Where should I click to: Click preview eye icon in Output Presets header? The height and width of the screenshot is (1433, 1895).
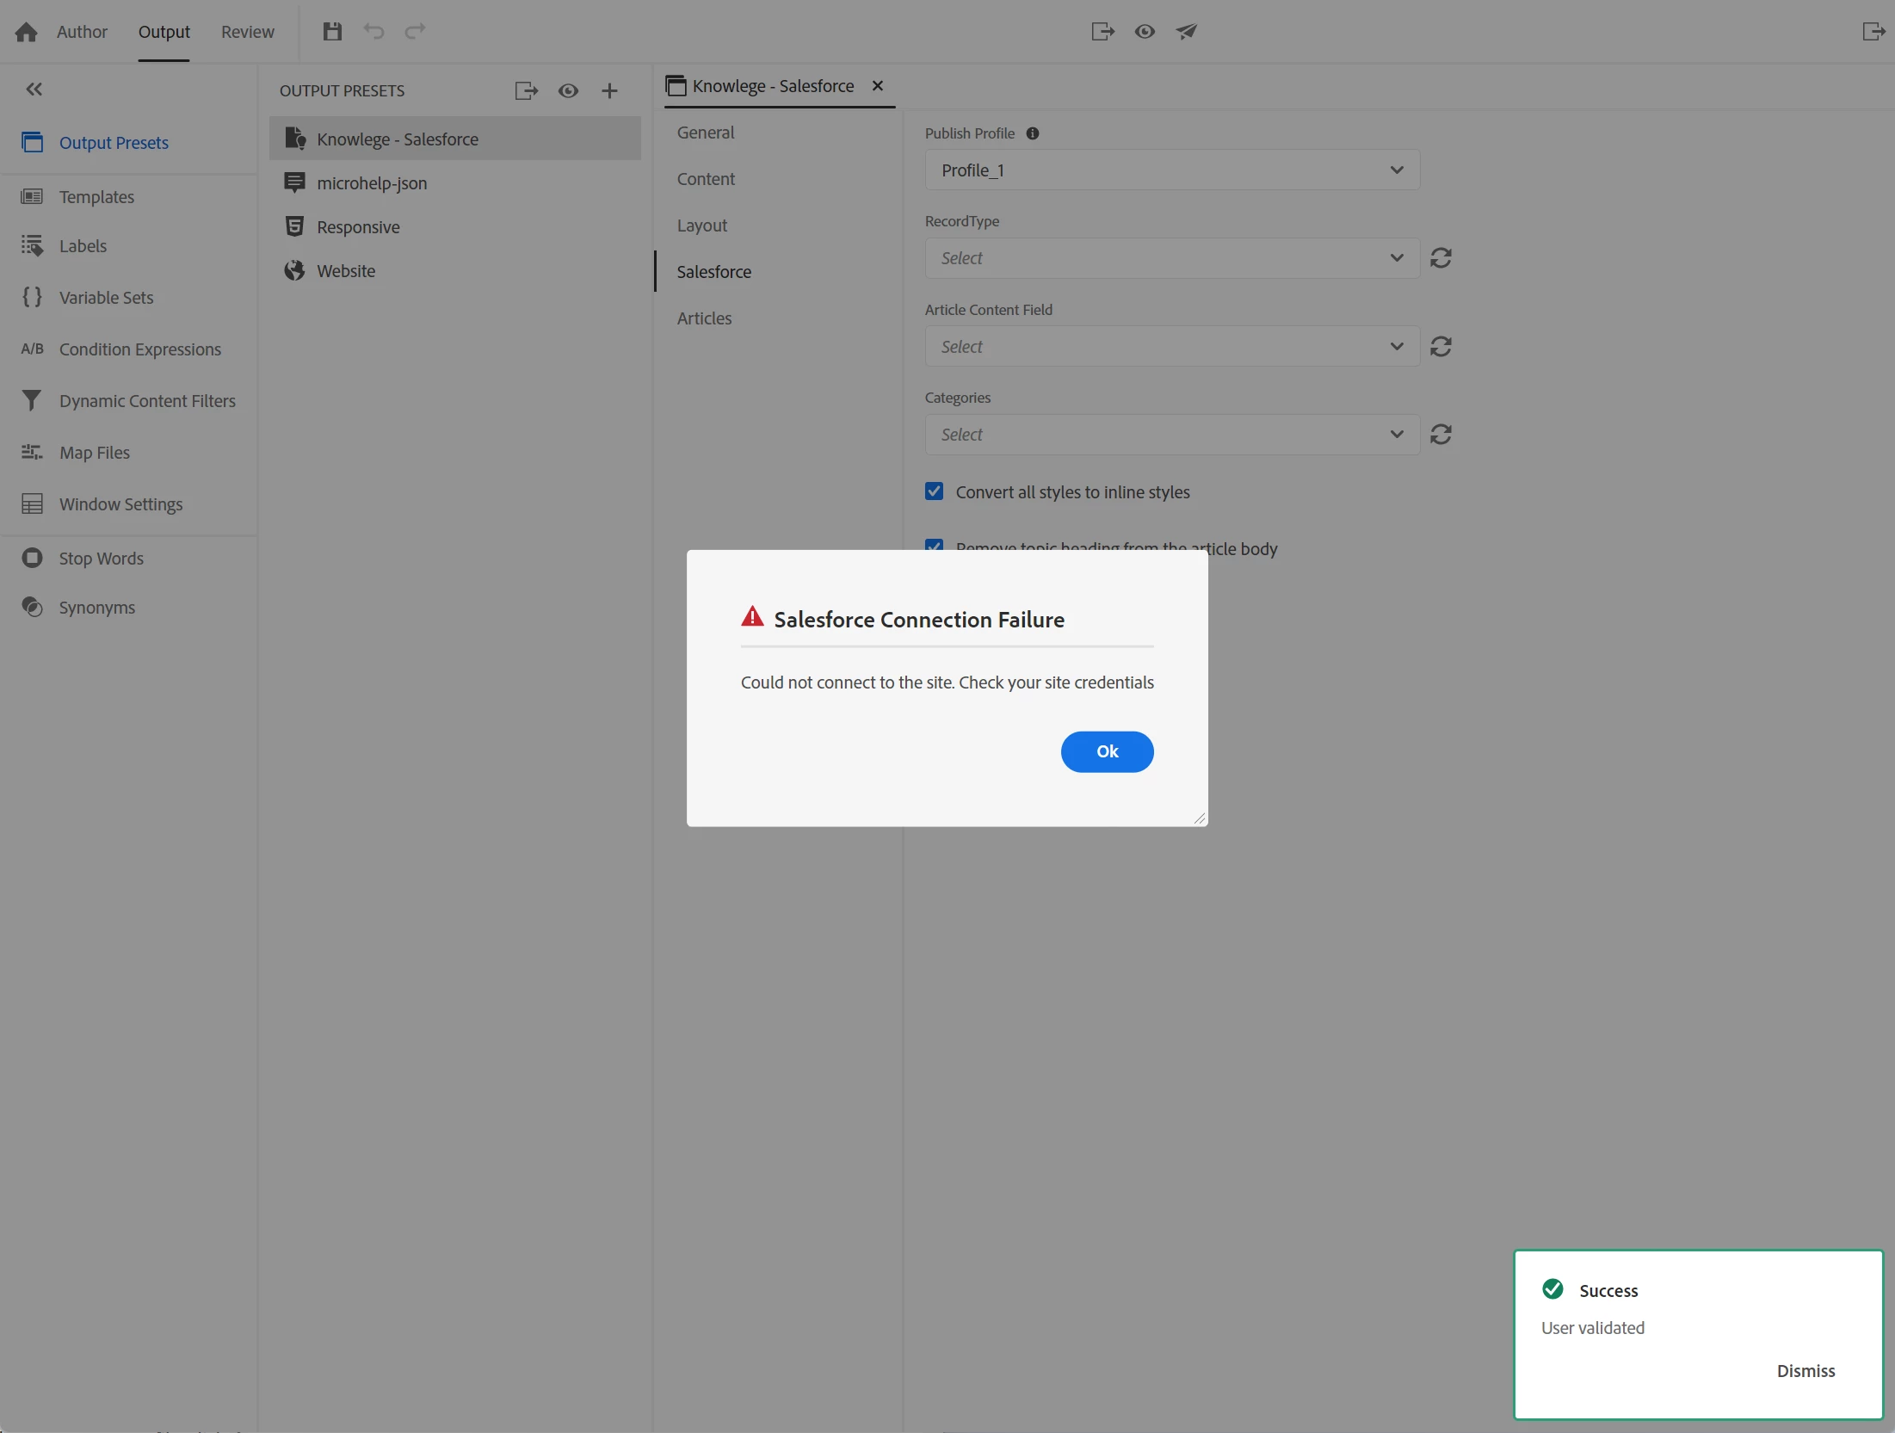tap(568, 91)
